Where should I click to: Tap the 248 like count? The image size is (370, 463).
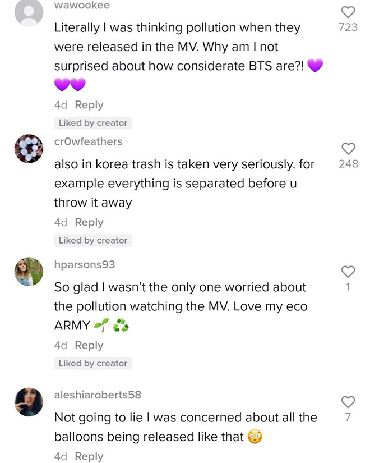click(x=349, y=163)
